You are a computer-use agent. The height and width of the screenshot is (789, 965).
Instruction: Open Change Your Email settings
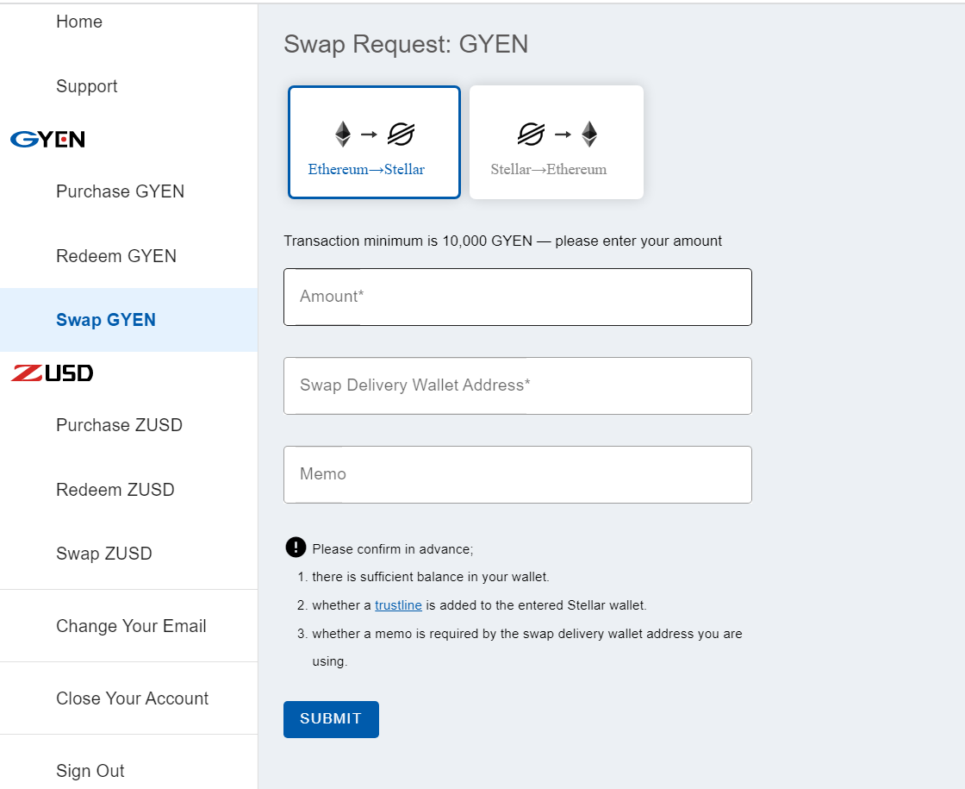(x=131, y=626)
